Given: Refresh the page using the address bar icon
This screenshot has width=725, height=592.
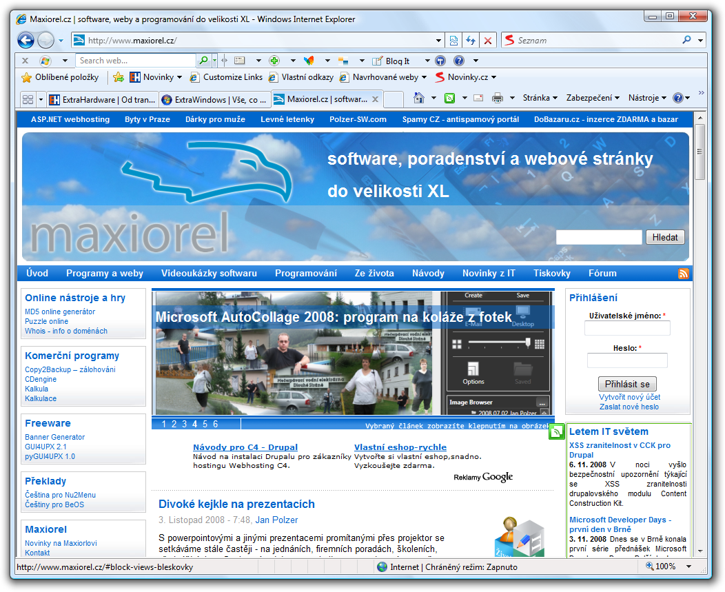Looking at the screenshot, I should pyautogui.click(x=471, y=41).
